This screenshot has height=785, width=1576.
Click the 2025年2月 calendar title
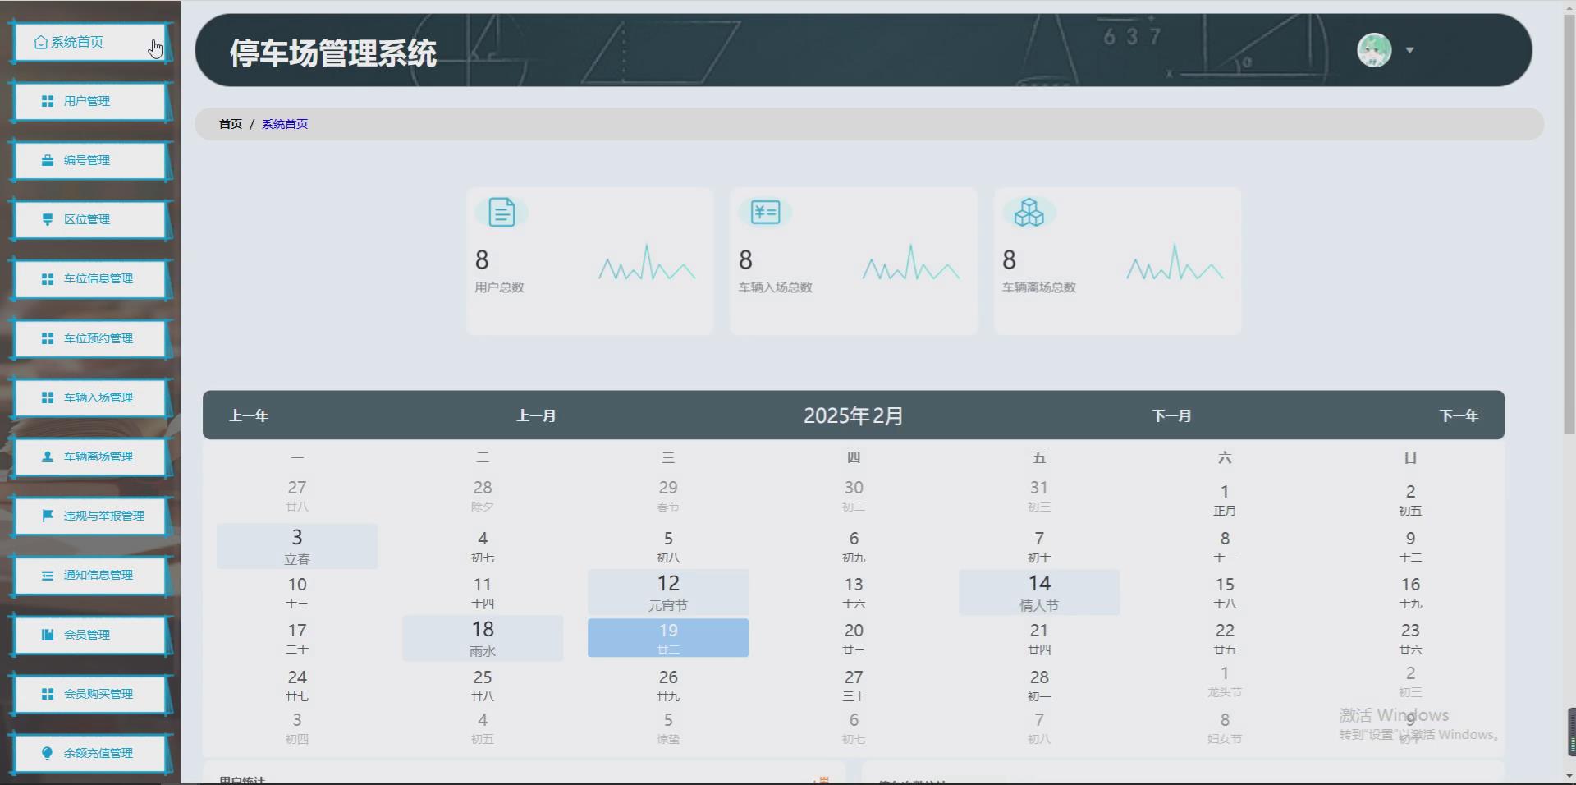pyautogui.click(x=854, y=415)
